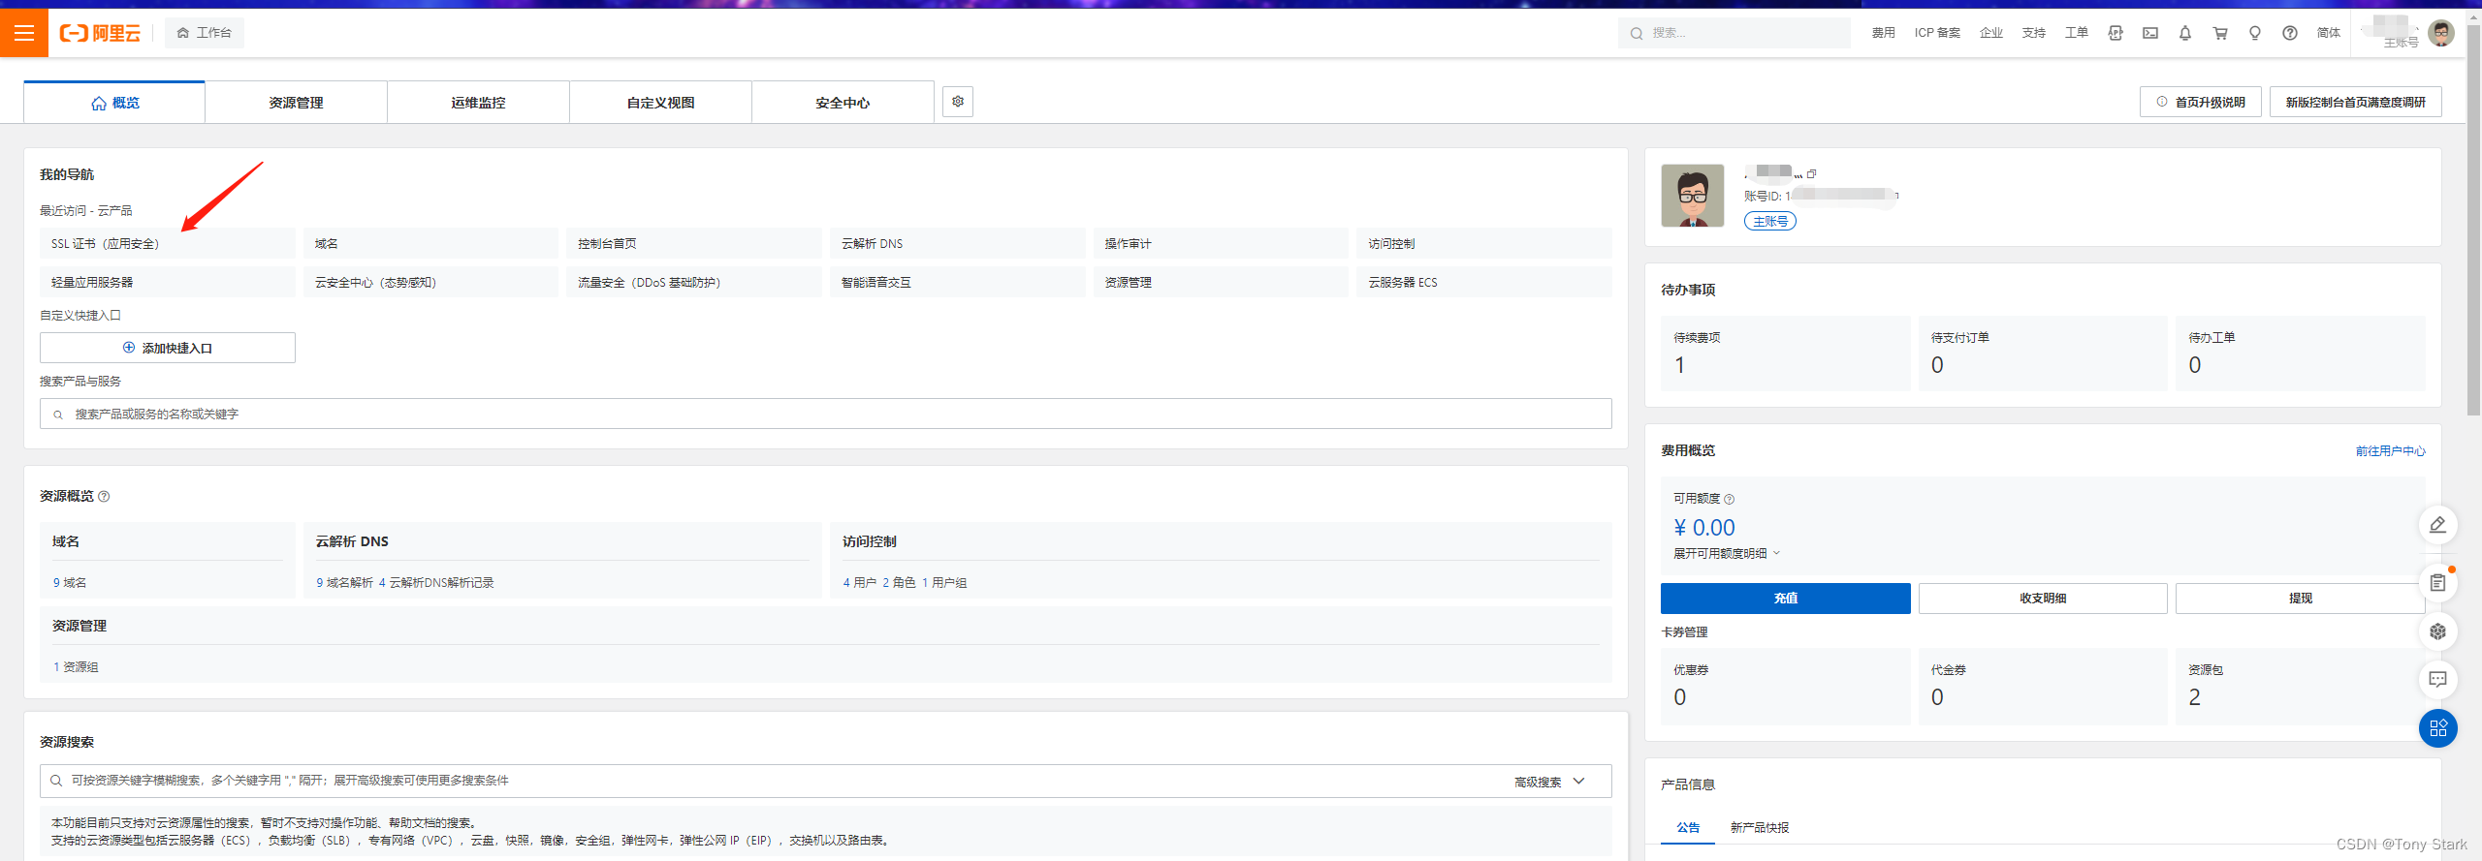Click the blue floating apps grid button
The height and width of the screenshot is (861, 2482).
(2437, 728)
